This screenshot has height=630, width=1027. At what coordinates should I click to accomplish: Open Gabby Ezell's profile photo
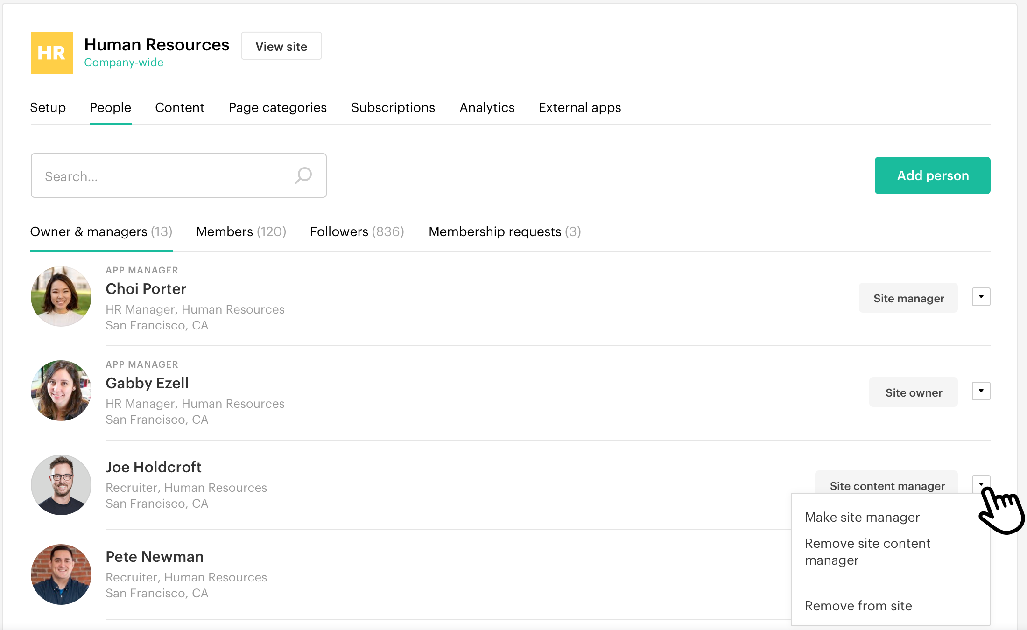(x=61, y=391)
